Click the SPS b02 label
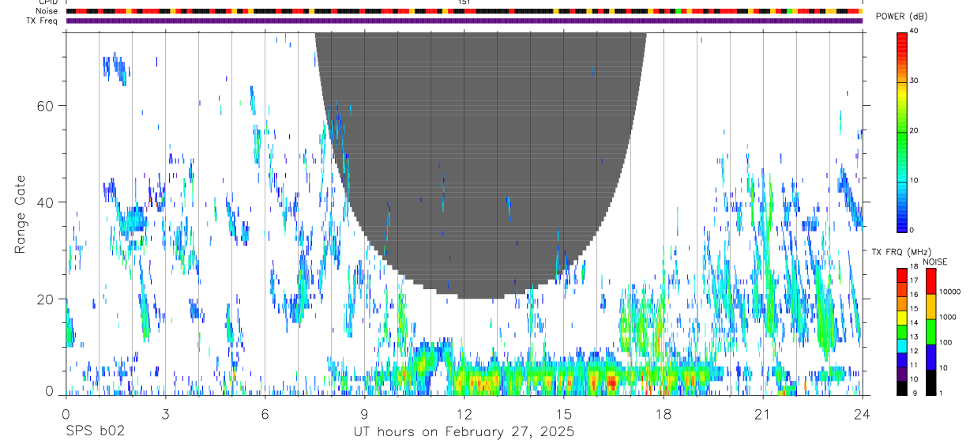 (95, 432)
